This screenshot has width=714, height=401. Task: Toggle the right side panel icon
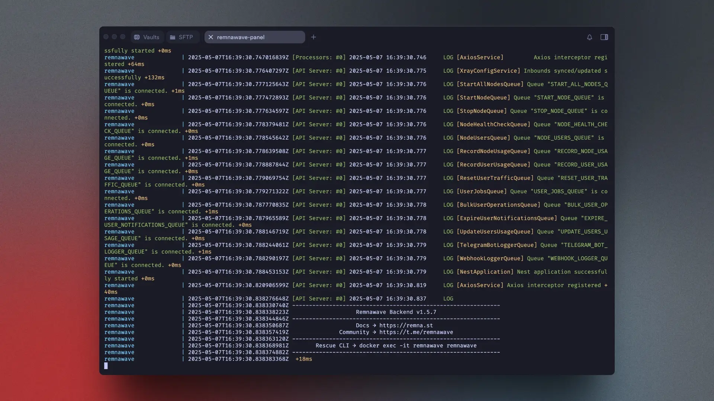(604, 37)
